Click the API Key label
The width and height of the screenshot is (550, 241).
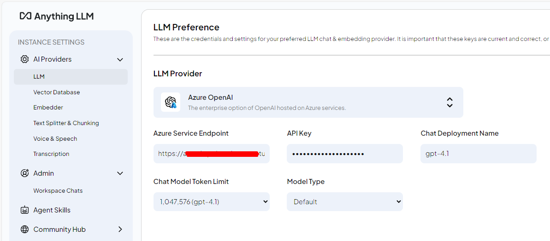coord(299,133)
